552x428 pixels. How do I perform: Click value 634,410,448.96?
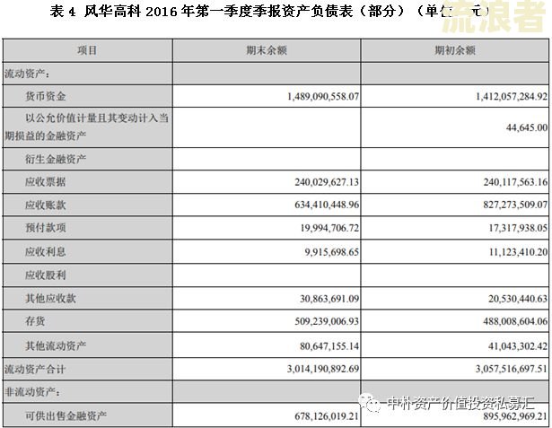[x=327, y=205]
